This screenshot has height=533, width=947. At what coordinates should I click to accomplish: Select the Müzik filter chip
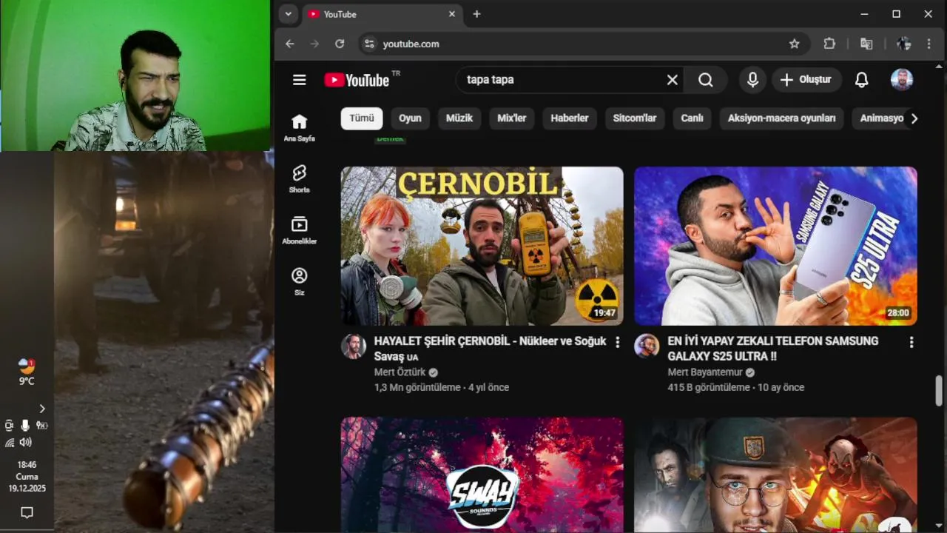click(x=459, y=118)
